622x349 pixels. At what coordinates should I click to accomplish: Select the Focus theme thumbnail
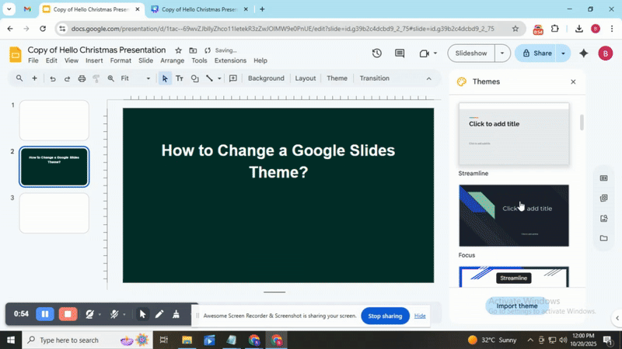(x=514, y=215)
